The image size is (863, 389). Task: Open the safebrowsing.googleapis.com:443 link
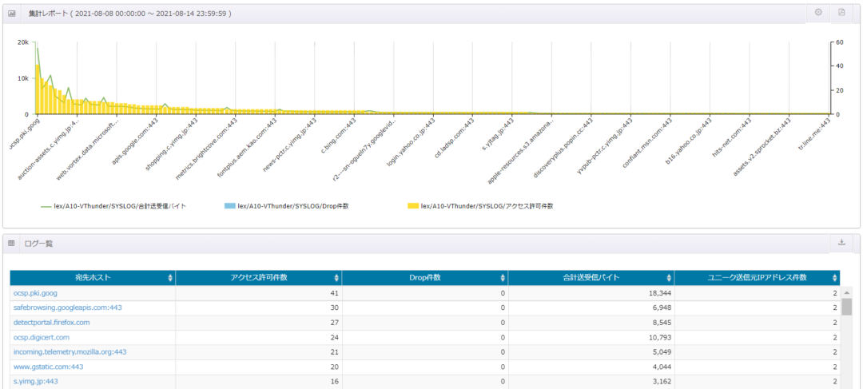[68, 308]
